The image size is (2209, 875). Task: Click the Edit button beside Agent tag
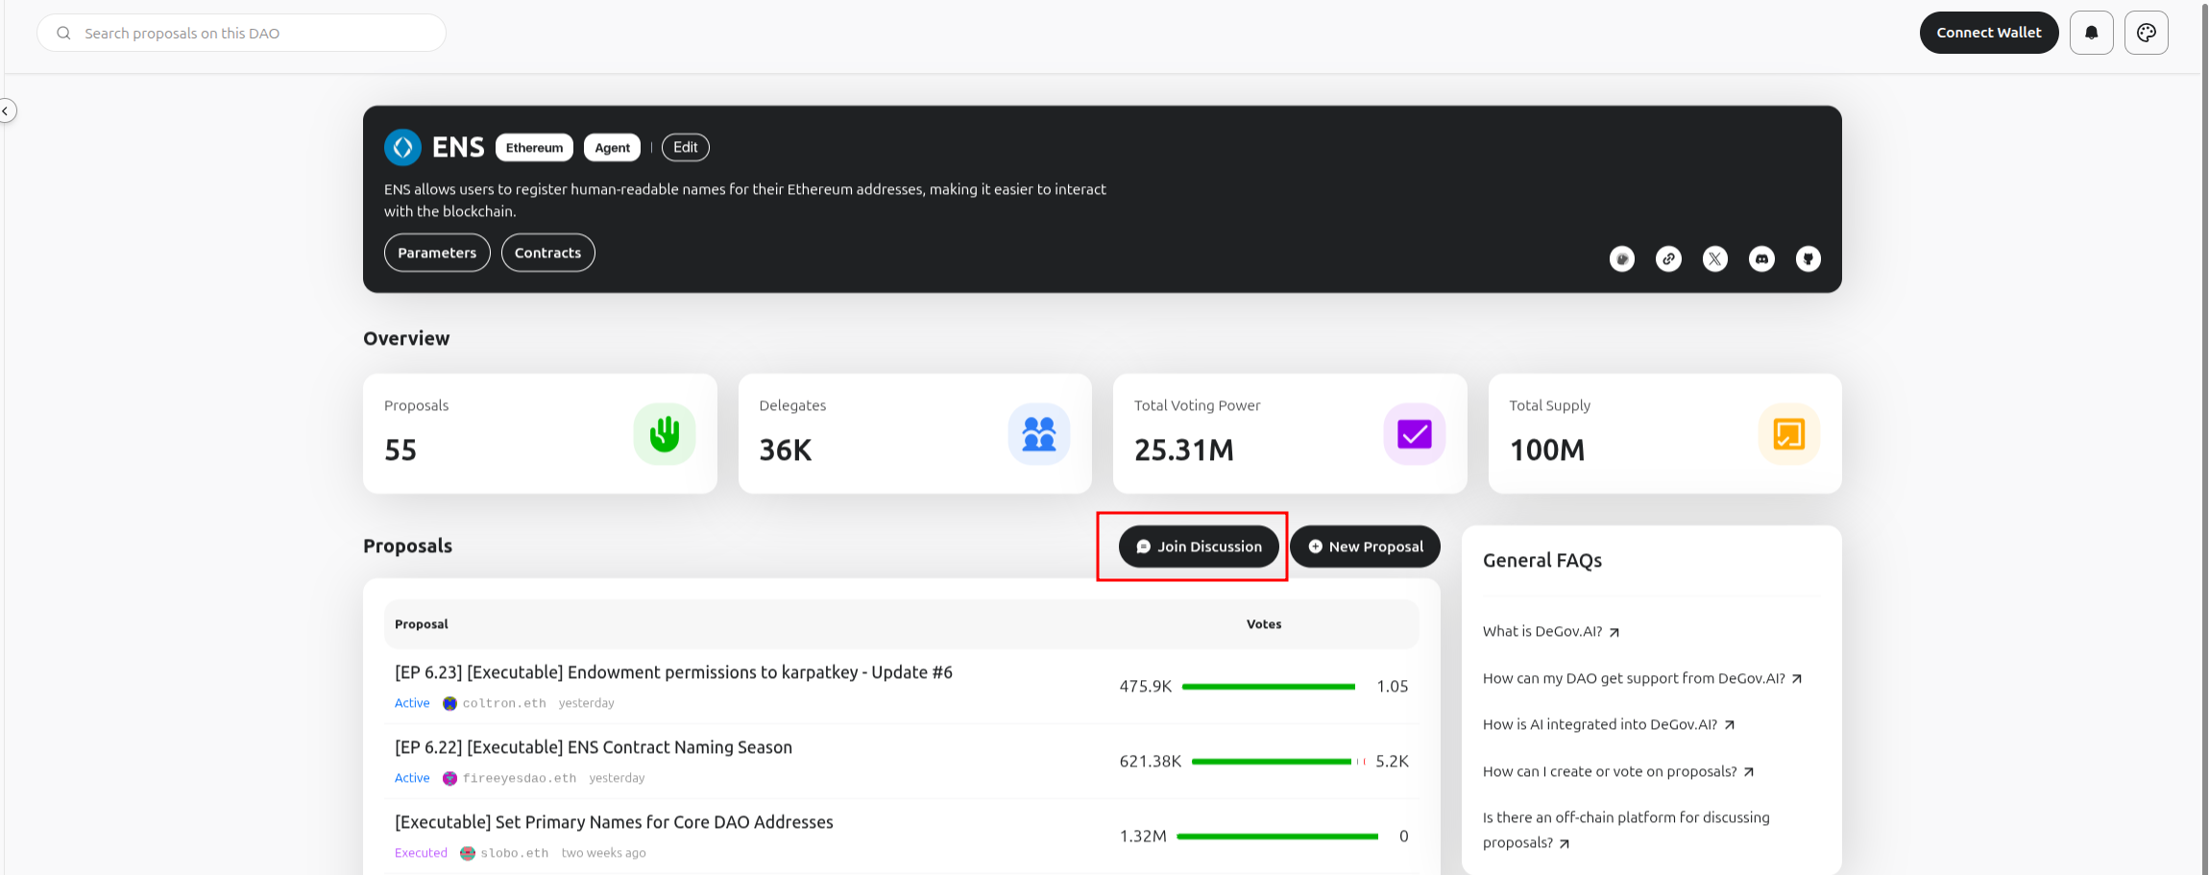point(685,147)
